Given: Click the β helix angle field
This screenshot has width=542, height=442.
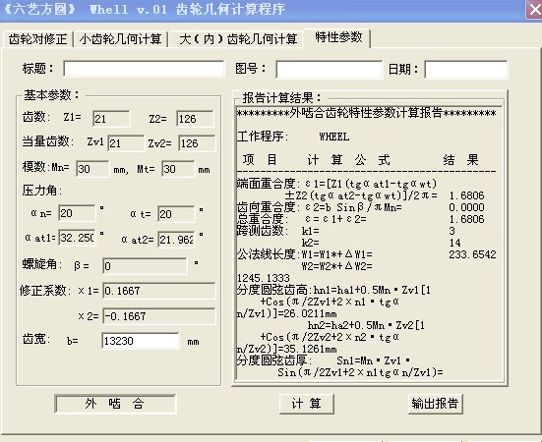Looking at the screenshot, I should click(145, 266).
